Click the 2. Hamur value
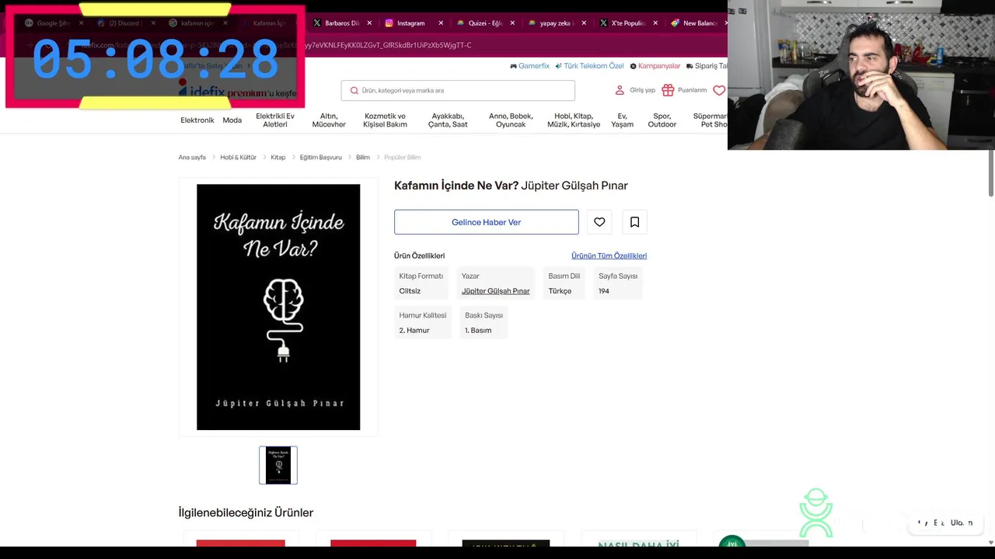This screenshot has height=559, width=995. tap(414, 331)
